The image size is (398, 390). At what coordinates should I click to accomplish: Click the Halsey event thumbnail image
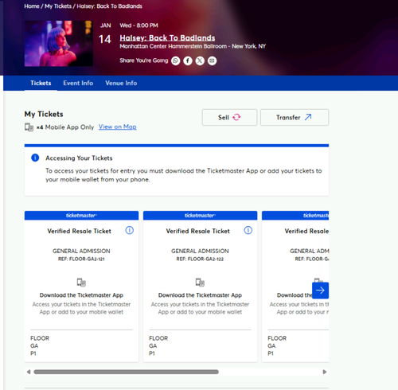tap(59, 44)
